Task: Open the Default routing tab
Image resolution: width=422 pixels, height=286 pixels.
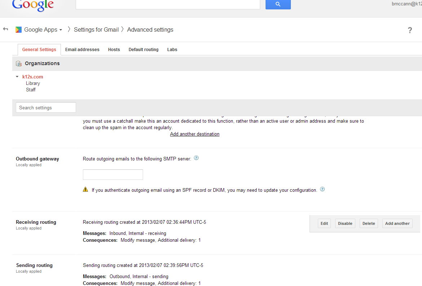Action: (x=143, y=50)
